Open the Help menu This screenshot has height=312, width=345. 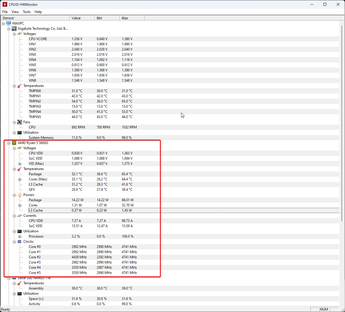click(38, 12)
